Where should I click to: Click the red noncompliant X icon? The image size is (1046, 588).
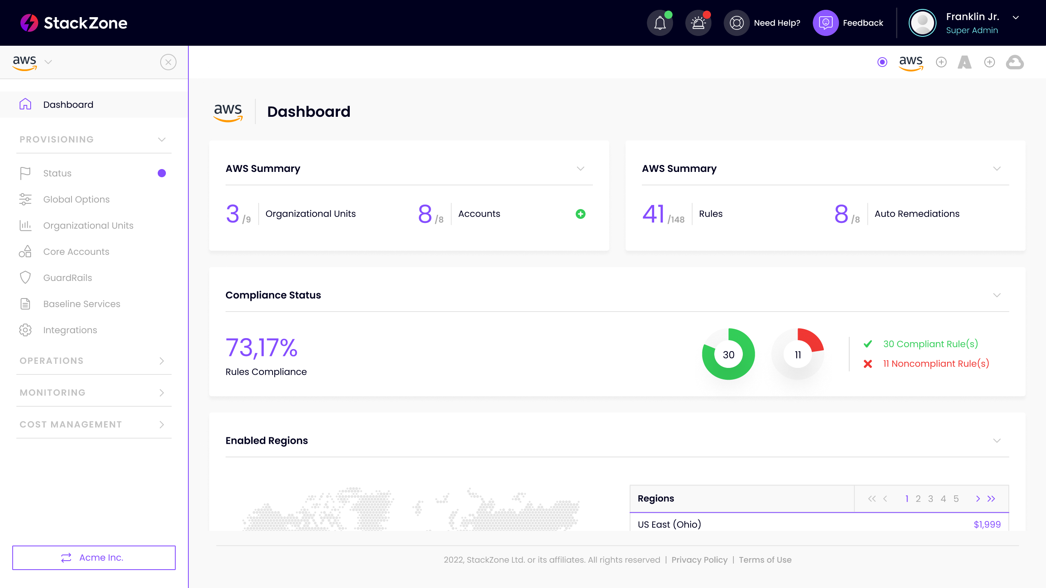tap(868, 363)
